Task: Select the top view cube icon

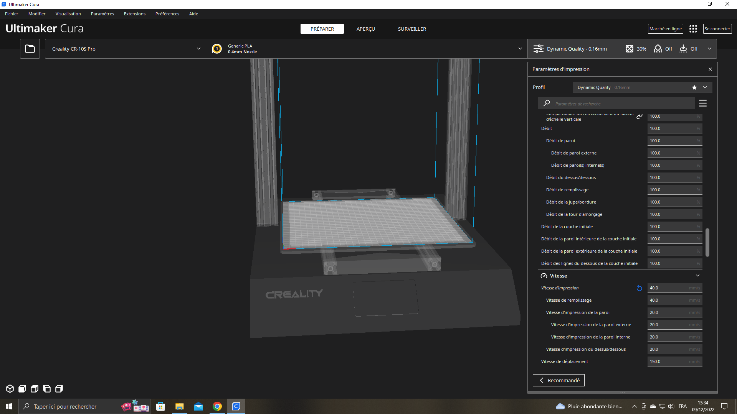Action: coord(35,389)
